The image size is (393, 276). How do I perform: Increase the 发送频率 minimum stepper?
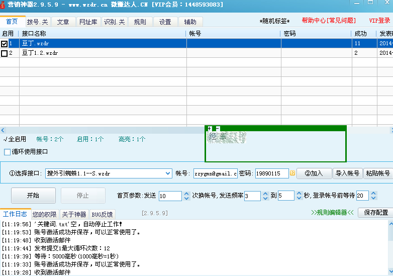(x=265, y=194)
